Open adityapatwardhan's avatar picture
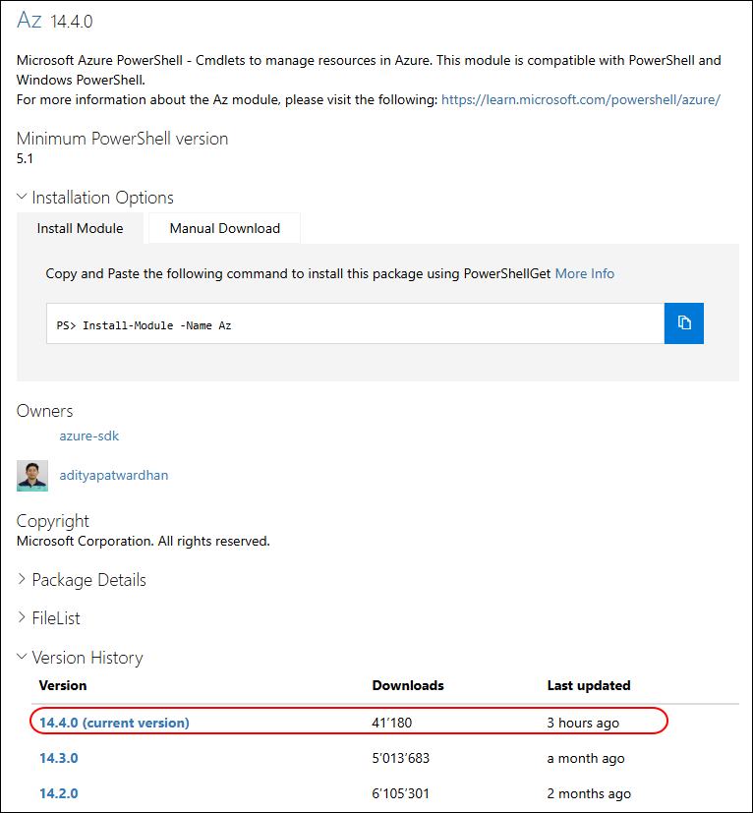 point(32,476)
